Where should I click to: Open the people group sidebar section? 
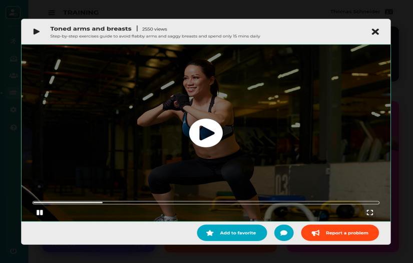(x=14, y=76)
